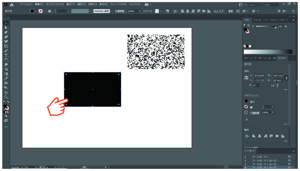This screenshot has width=300, height=171.
Task: Open the ファイル(F) menu
Action: (26, 4)
